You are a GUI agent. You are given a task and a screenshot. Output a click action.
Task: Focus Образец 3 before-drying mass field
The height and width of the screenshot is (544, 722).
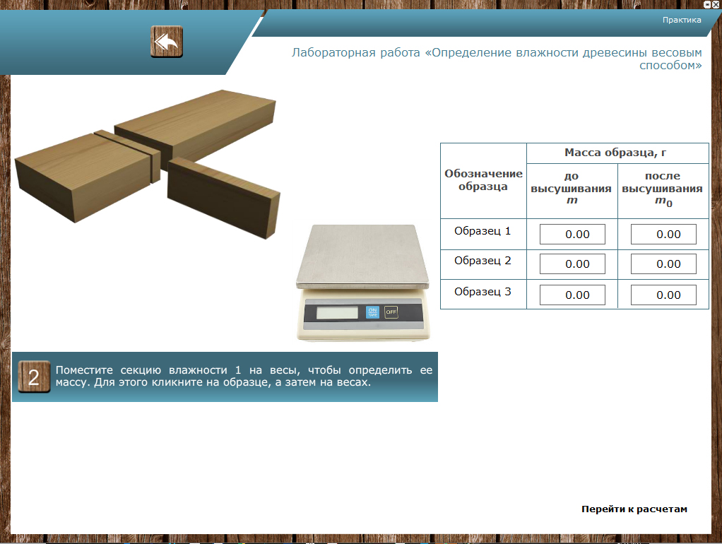pos(572,295)
